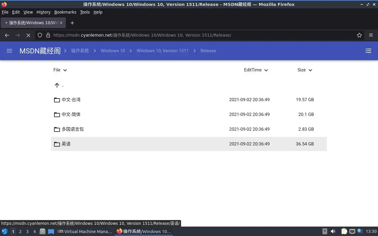
Task: Close the current browser tab
Action: point(61,23)
